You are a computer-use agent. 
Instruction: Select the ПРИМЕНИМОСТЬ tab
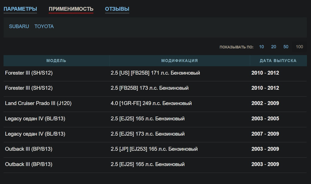click(x=71, y=9)
